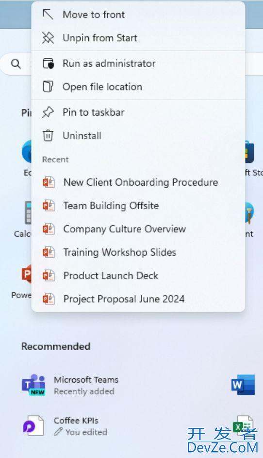Image resolution: width=263 pixels, height=458 pixels.
Task: Click the Unpin from Start pin icon
Action: [48, 37]
